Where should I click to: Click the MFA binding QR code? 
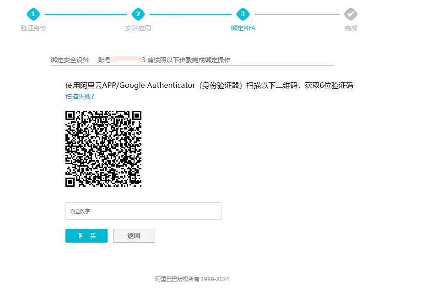[x=103, y=149]
